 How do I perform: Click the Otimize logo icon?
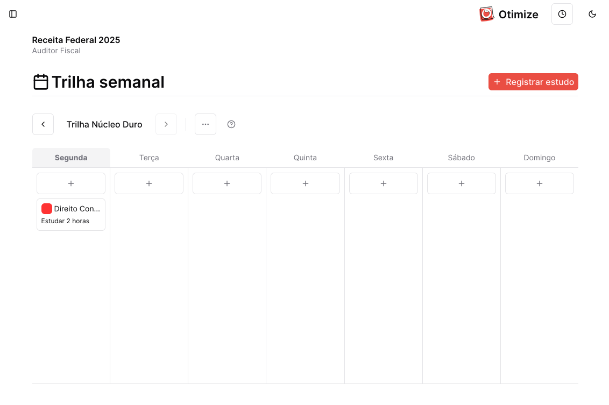tap(486, 14)
